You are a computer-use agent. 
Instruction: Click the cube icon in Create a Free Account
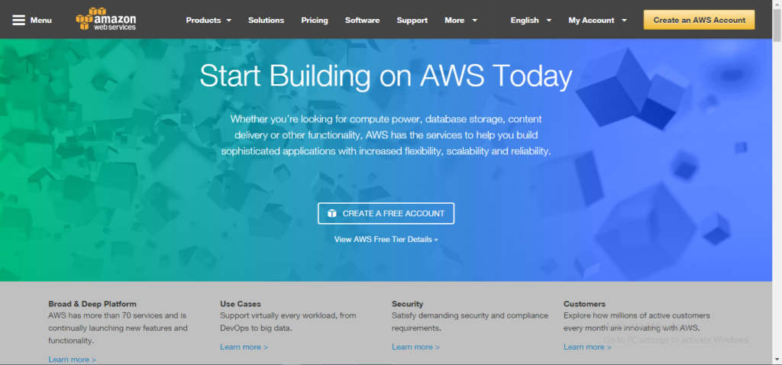(332, 214)
